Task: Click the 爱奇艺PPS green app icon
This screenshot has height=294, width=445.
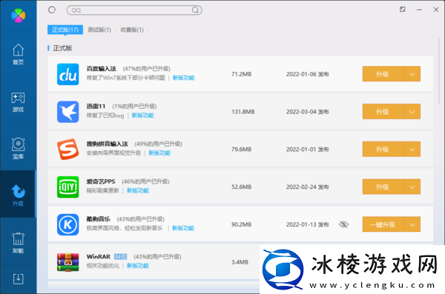Action: pos(67,187)
